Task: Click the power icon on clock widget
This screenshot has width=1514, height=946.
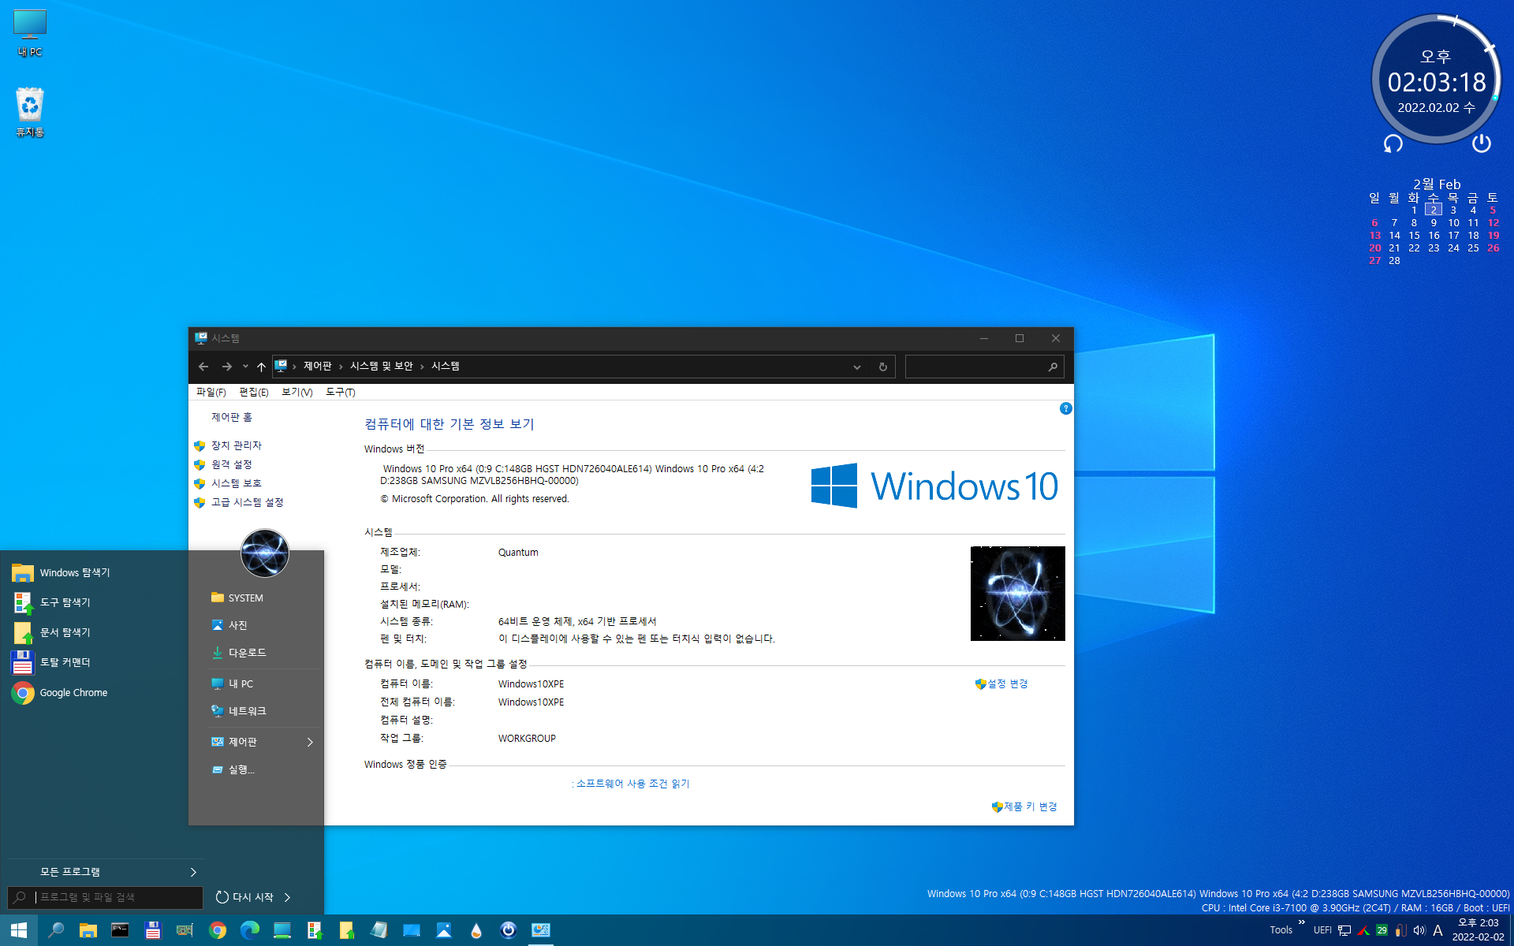Action: [x=1481, y=143]
